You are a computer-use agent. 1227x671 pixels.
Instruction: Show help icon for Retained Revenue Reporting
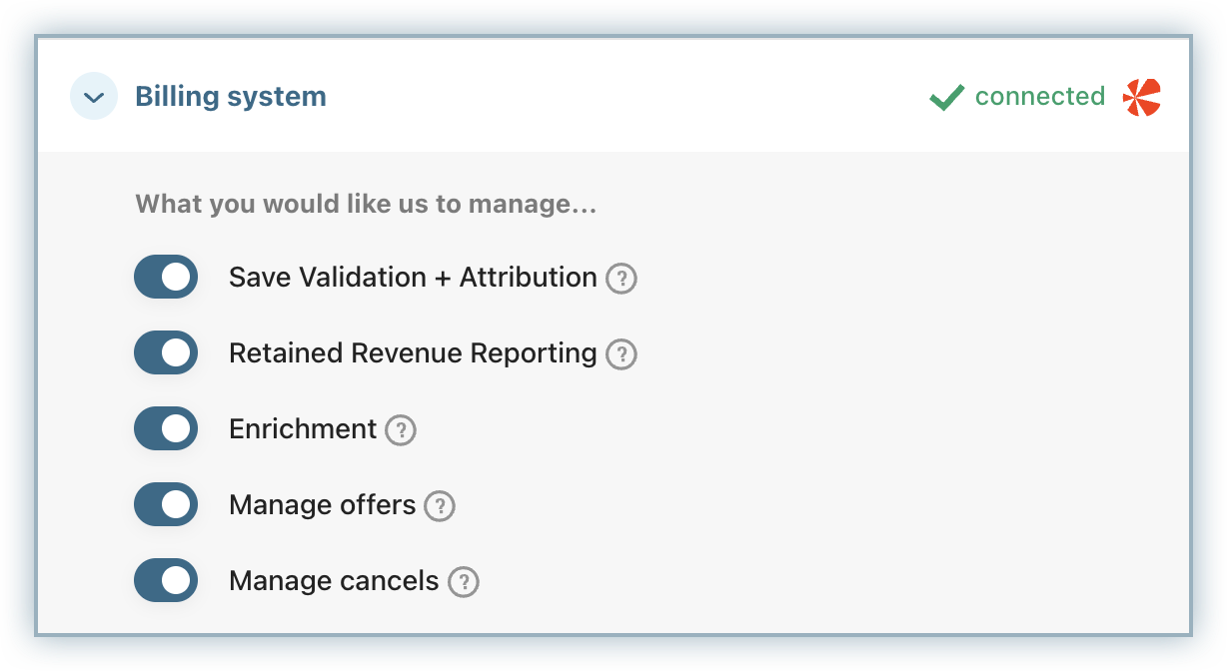[621, 354]
